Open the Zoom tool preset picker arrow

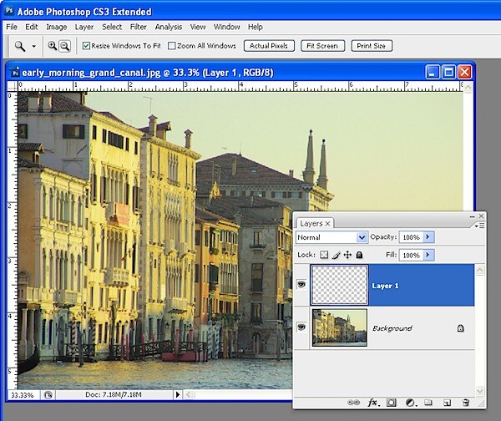[x=33, y=46]
